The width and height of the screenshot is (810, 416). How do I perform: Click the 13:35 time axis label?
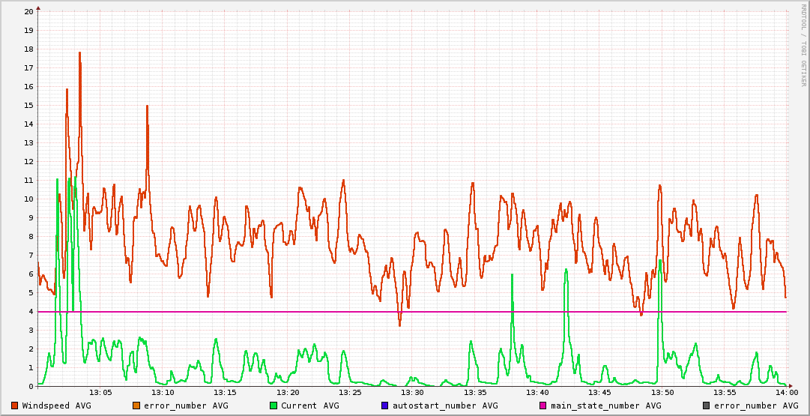474,393
